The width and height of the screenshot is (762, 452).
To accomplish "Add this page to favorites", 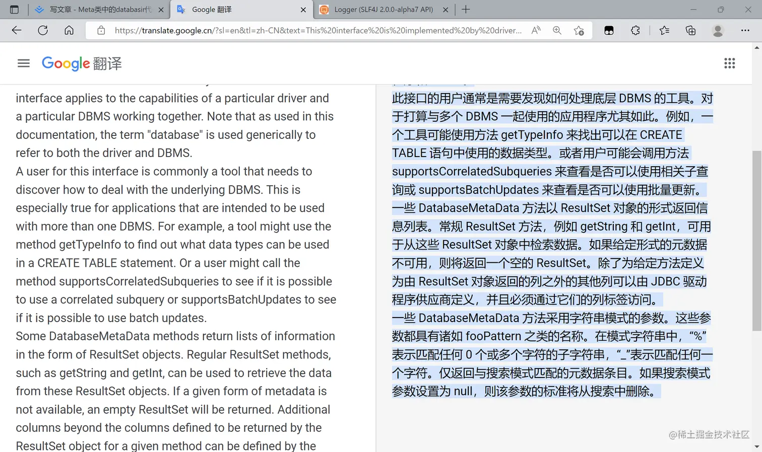I will point(579,30).
